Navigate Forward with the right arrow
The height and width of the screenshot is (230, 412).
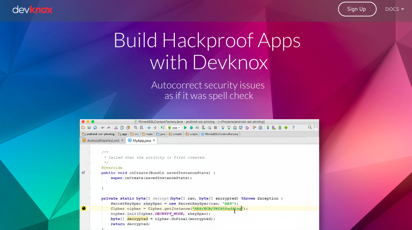pos(155,128)
